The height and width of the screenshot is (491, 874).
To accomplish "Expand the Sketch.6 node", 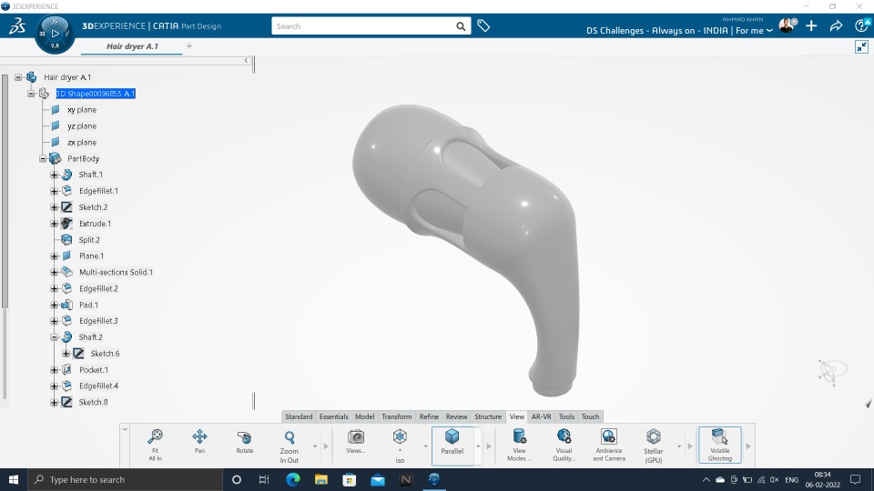I will [66, 354].
